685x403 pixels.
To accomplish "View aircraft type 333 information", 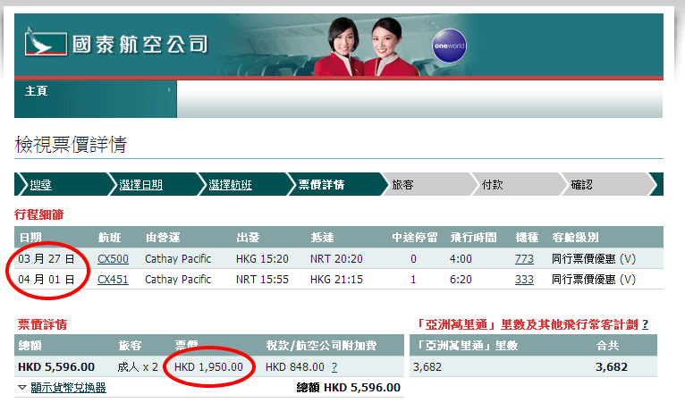I will tap(524, 280).
